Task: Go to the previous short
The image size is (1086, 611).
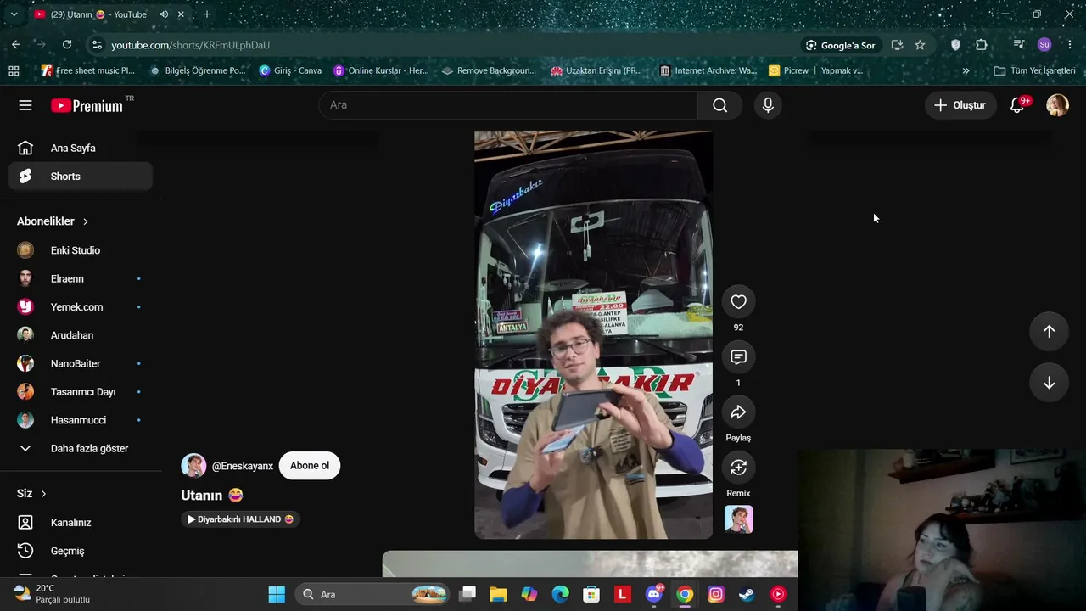Action: tap(1049, 332)
